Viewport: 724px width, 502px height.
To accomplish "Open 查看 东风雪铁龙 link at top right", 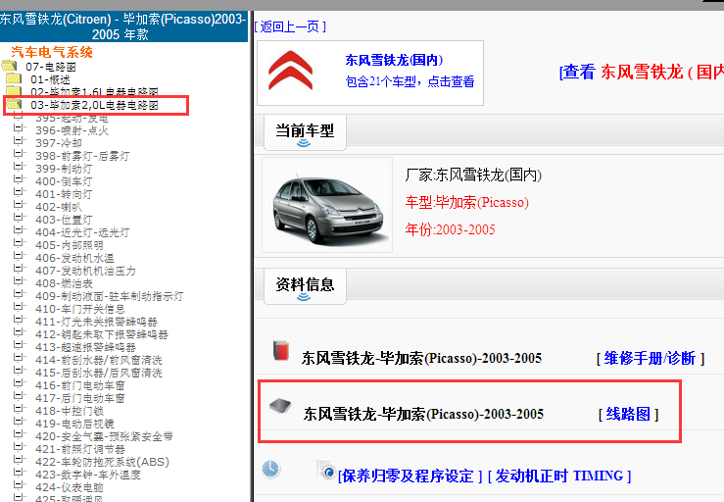I will [642, 73].
